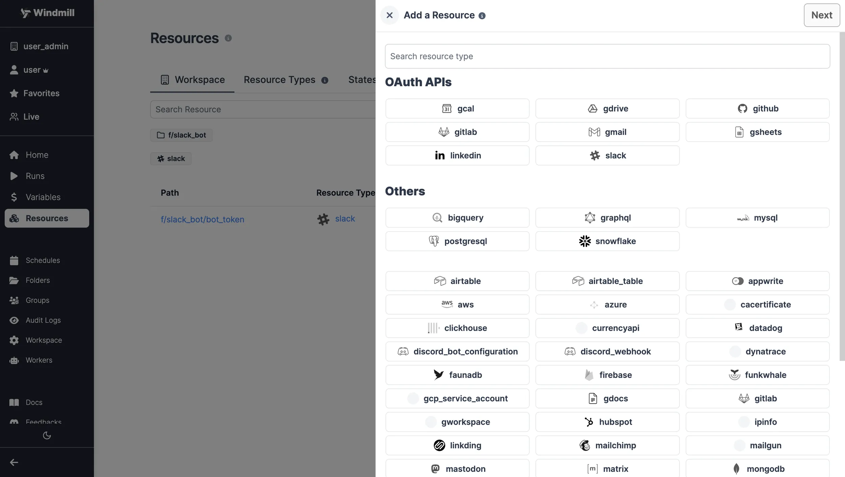Click the f/slack_bot folder chip
This screenshot has width=845, height=477.
[181, 135]
